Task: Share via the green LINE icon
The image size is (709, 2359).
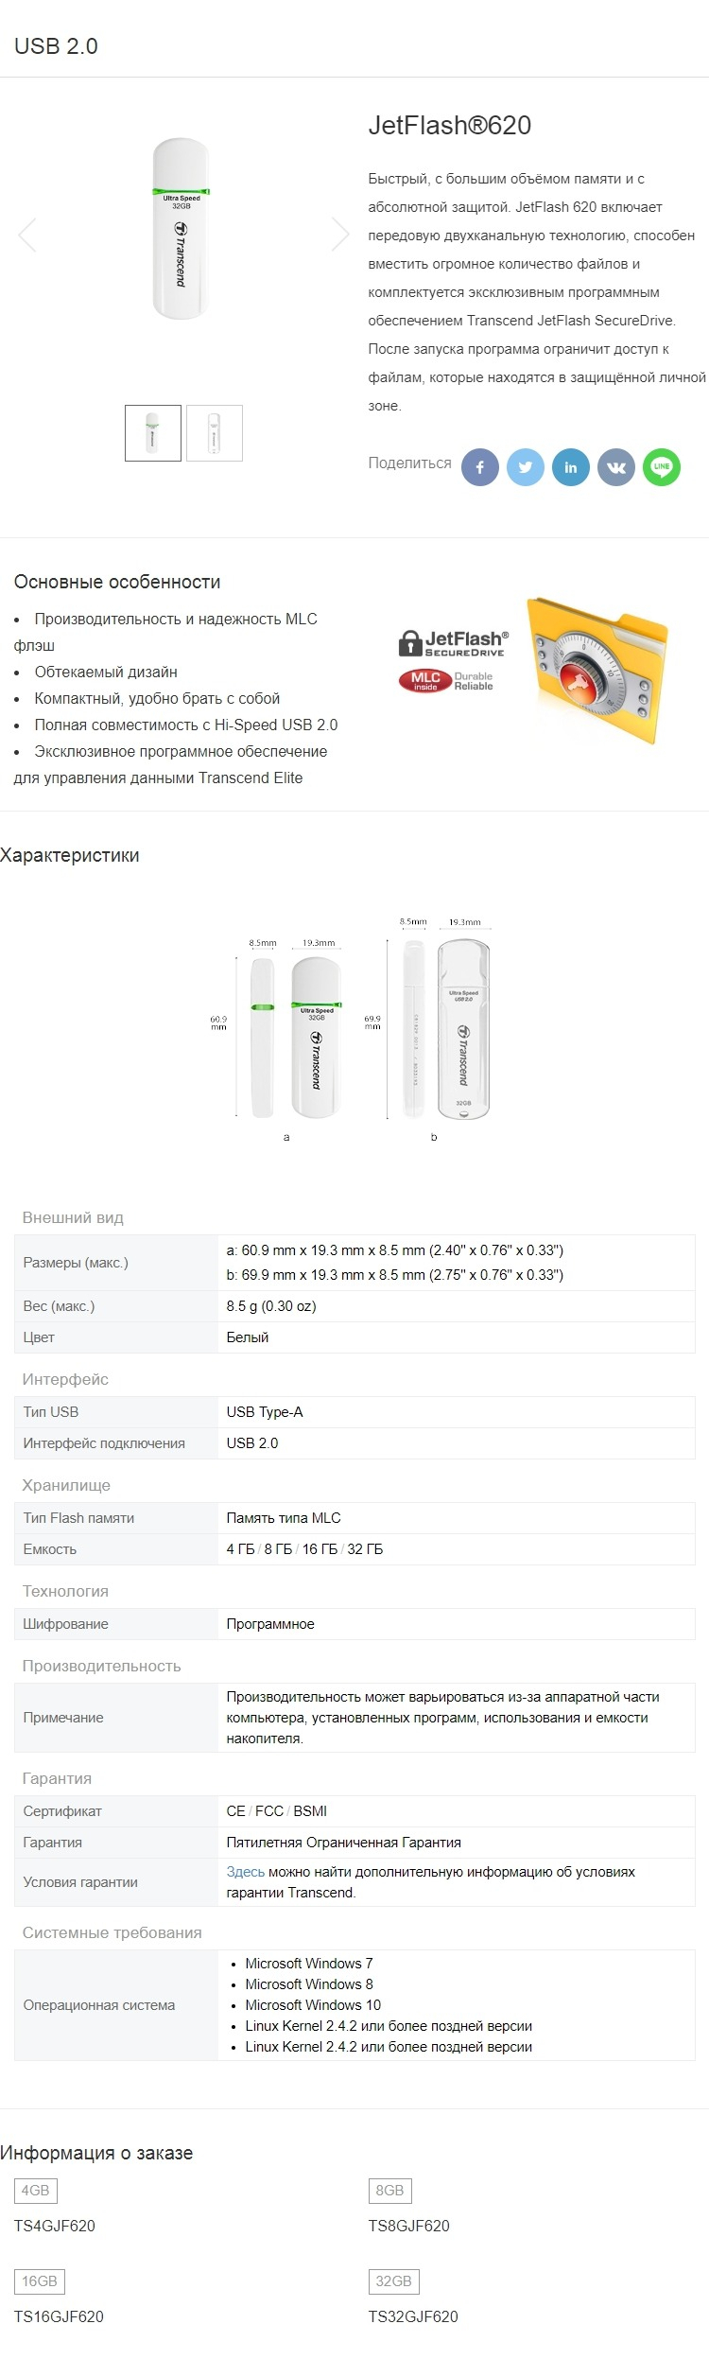Action: point(661,467)
